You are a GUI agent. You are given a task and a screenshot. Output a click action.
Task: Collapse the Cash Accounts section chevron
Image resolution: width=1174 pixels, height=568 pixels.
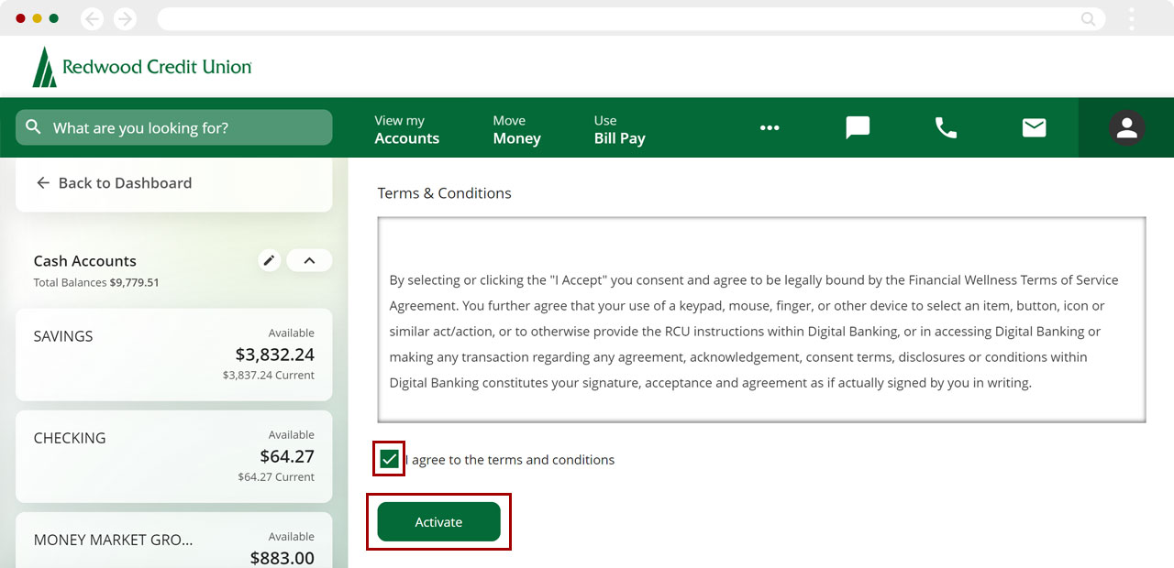[x=309, y=261]
